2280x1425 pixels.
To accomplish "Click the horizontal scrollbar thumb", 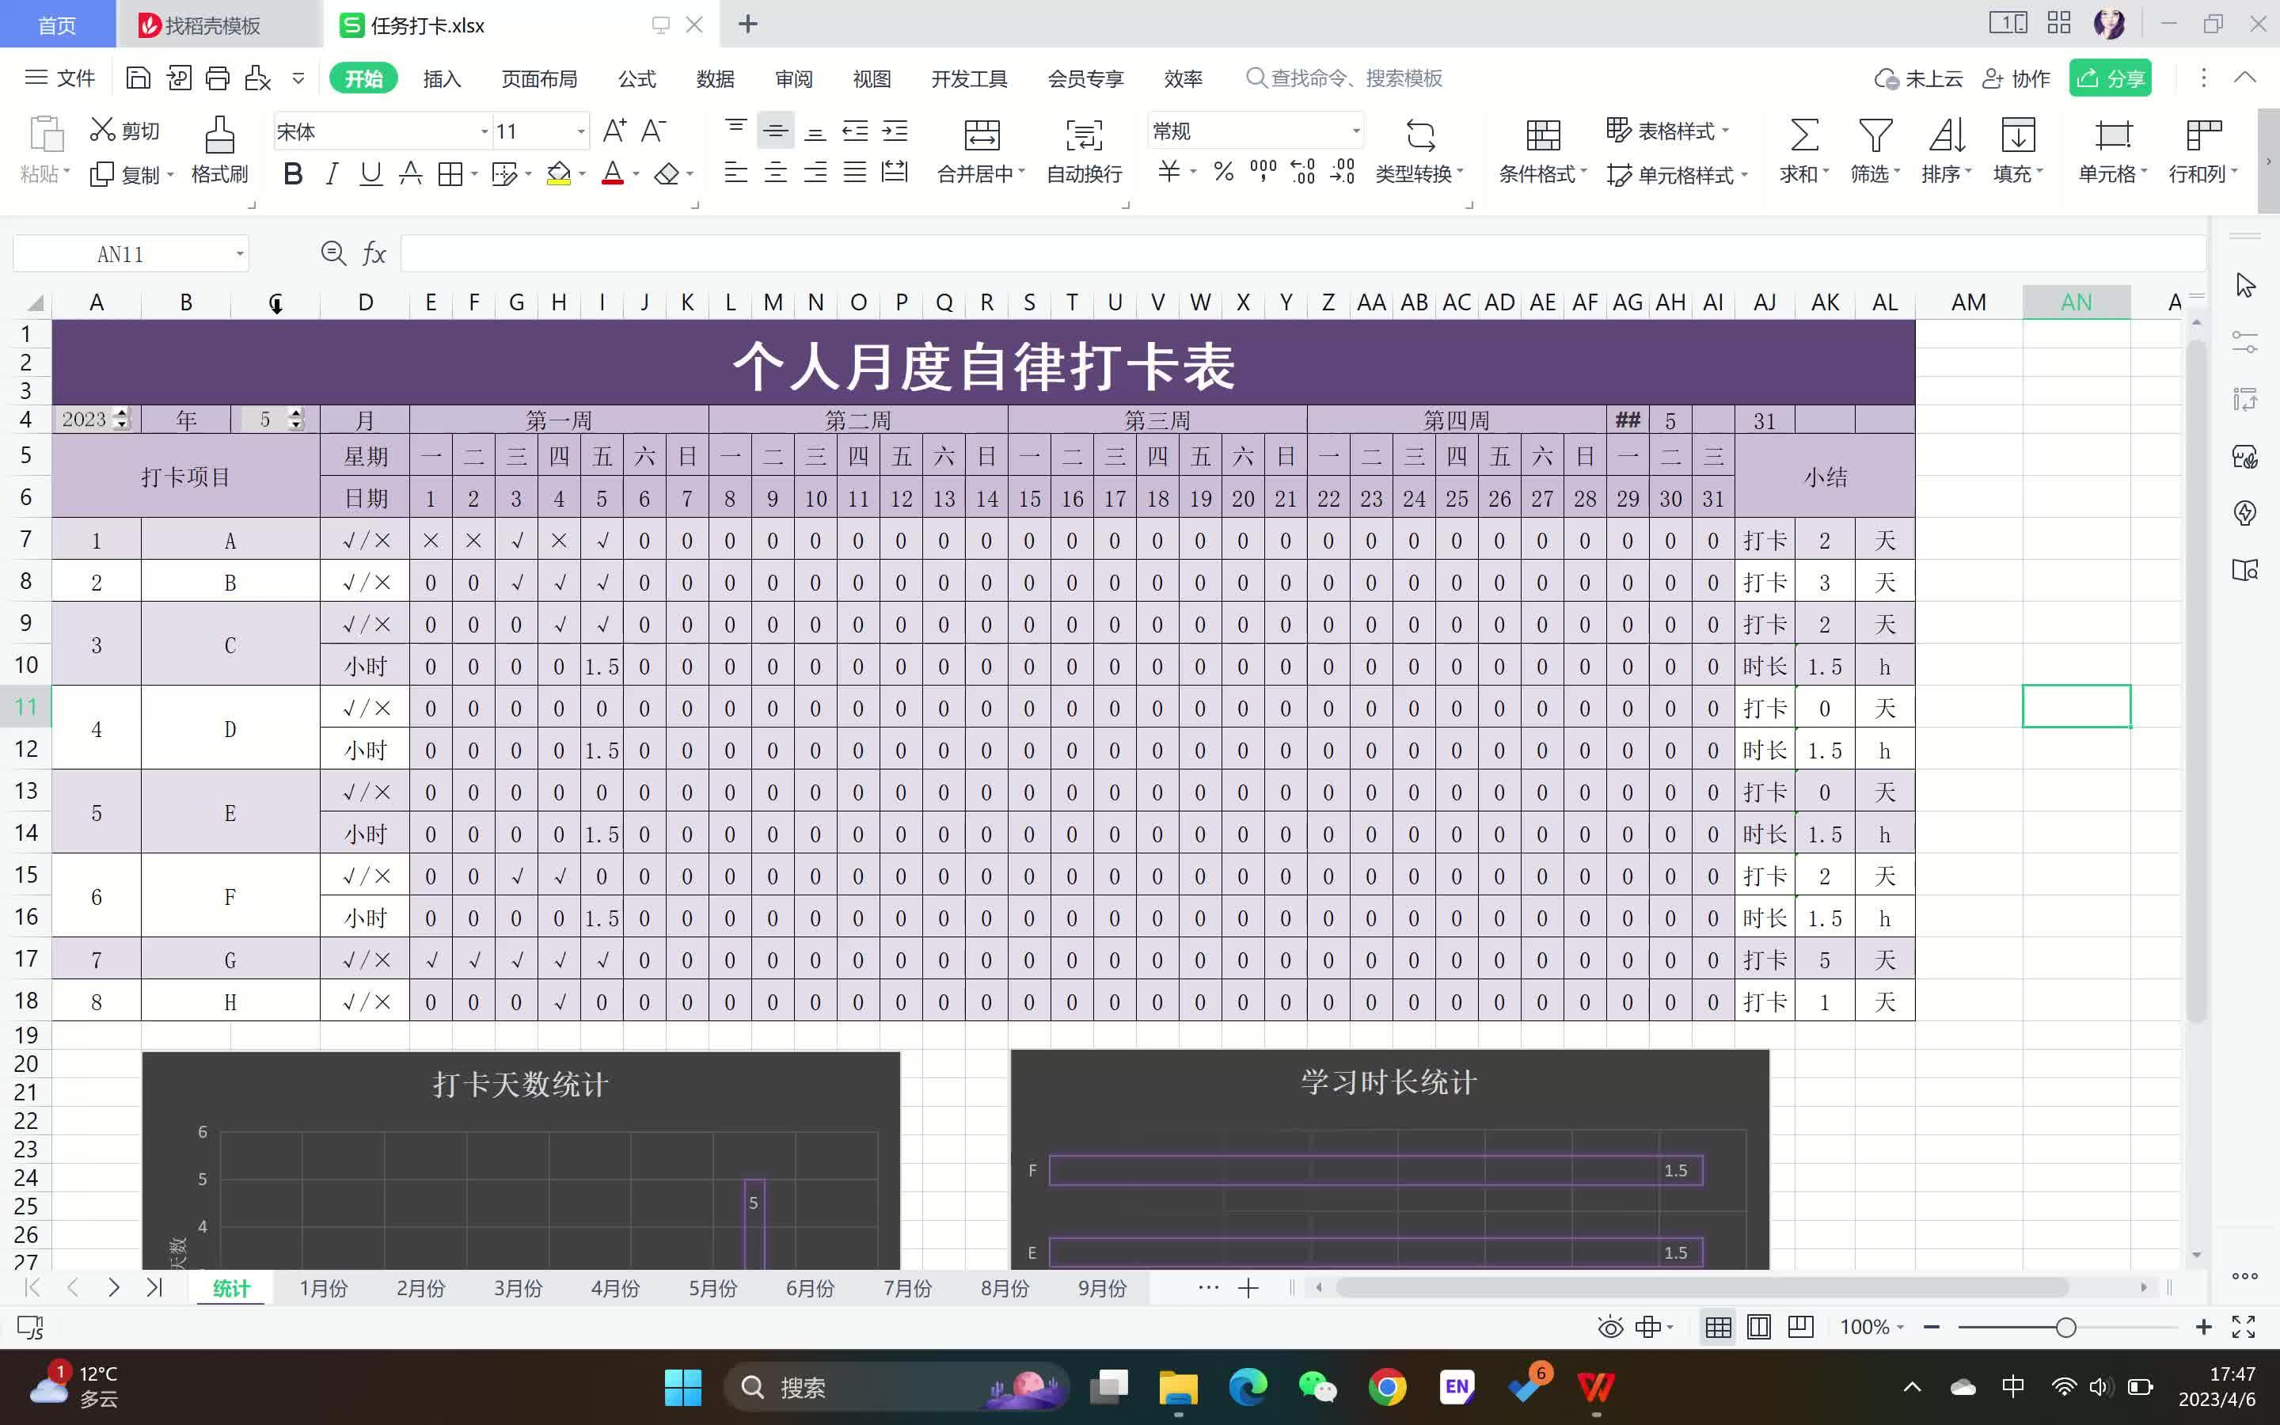I will [x=1701, y=1287].
